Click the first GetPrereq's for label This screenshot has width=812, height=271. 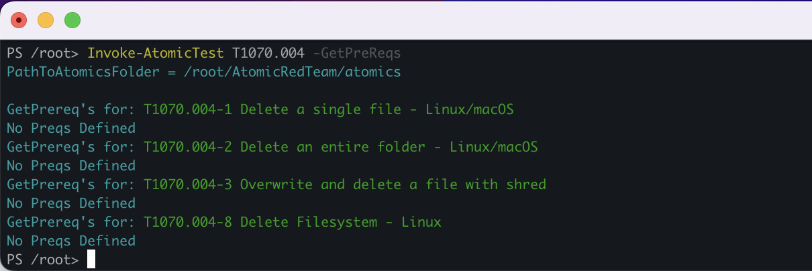(x=71, y=109)
